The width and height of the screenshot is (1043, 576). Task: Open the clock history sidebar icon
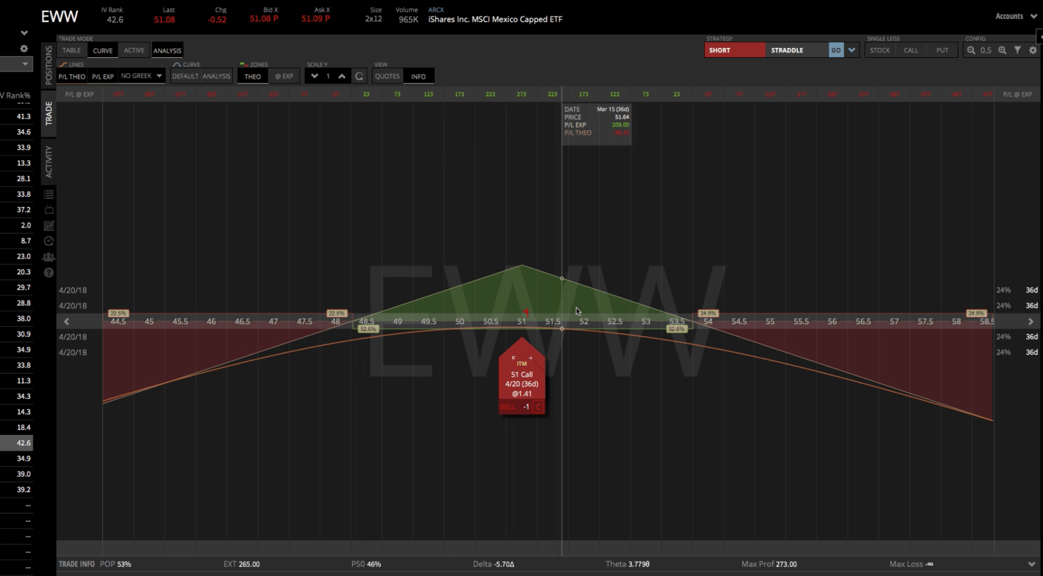pyautogui.click(x=49, y=241)
